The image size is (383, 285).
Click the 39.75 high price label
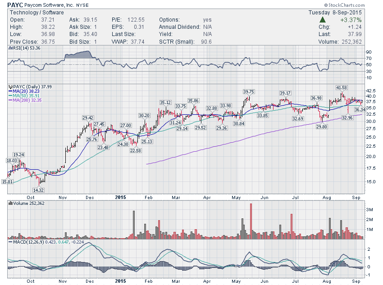(x=249, y=91)
